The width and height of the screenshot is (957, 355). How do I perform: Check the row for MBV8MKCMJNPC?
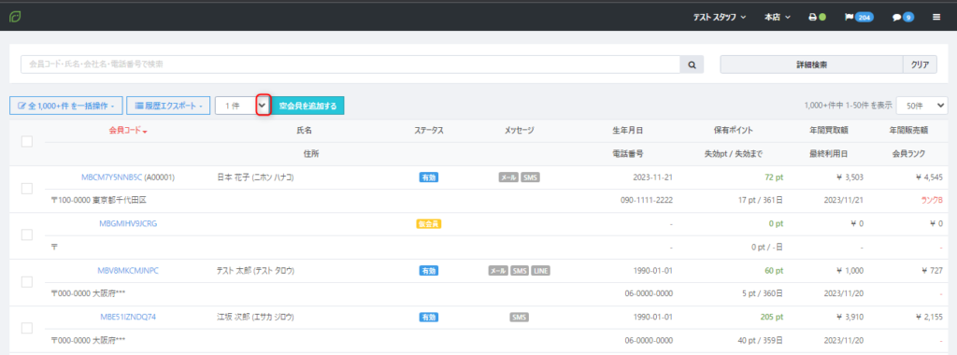coord(27,282)
